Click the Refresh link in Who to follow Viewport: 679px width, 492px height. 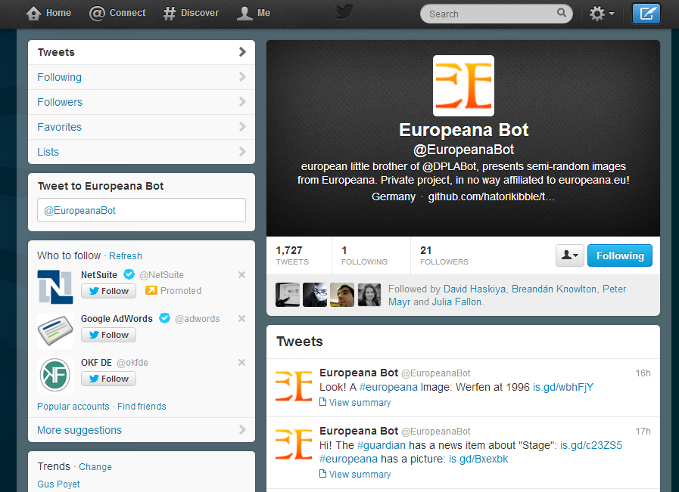click(x=126, y=256)
